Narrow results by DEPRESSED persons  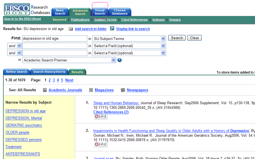(23, 139)
